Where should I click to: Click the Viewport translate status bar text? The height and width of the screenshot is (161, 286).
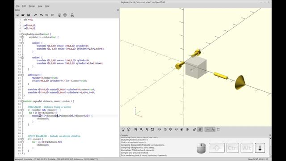56,159
